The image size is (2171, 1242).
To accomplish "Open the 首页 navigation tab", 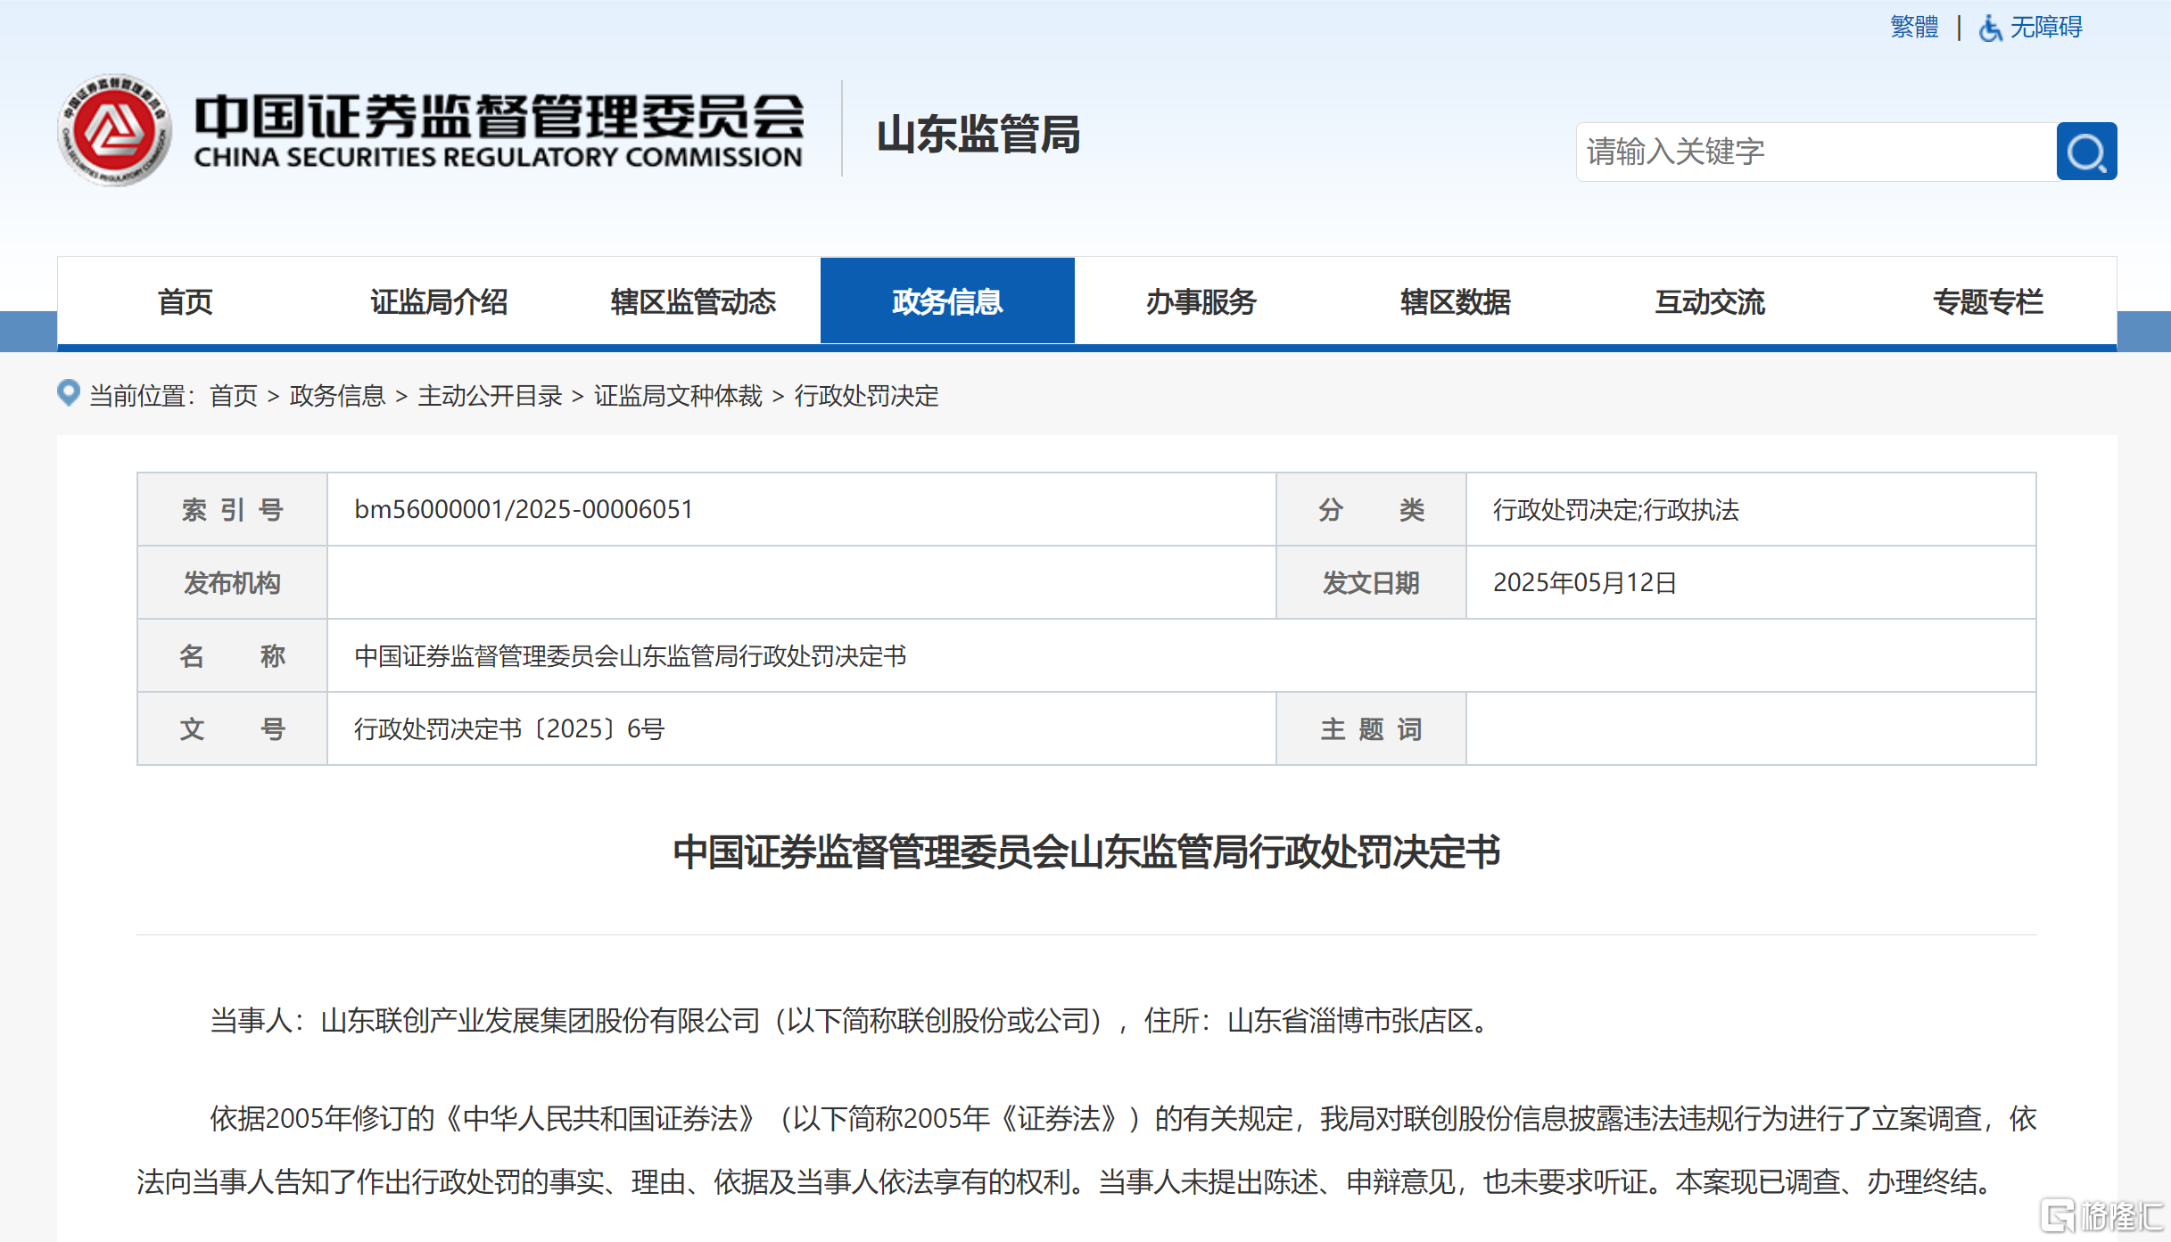I will [185, 302].
